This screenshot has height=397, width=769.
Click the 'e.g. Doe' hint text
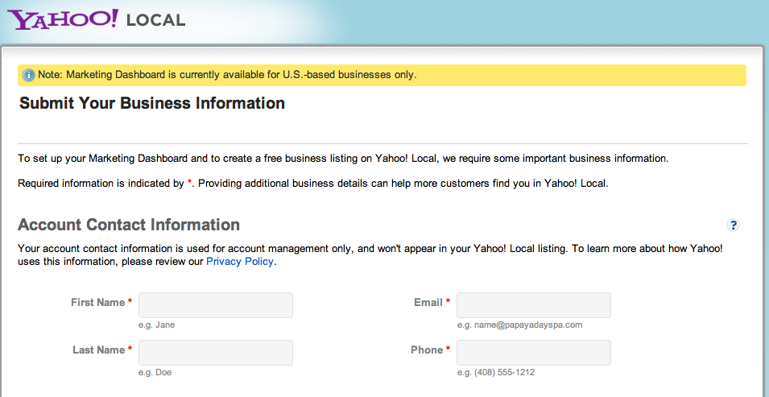pyautogui.click(x=155, y=373)
